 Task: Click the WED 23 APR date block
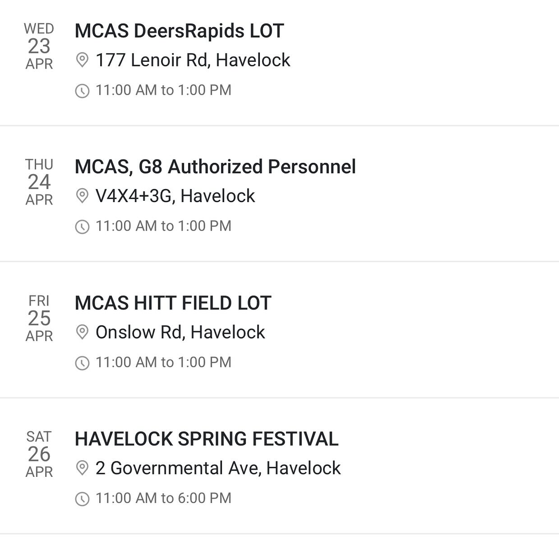click(x=39, y=46)
